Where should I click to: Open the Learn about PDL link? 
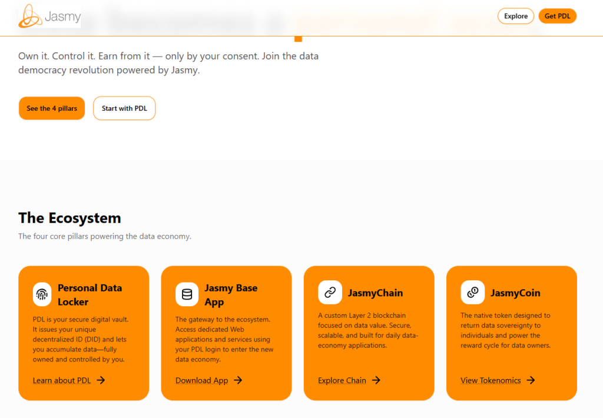[62, 380]
